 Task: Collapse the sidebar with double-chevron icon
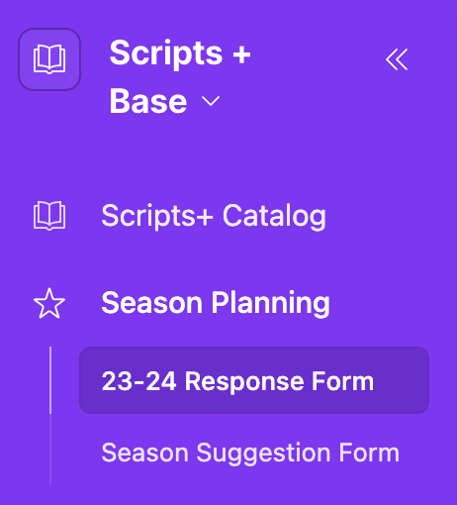397,59
